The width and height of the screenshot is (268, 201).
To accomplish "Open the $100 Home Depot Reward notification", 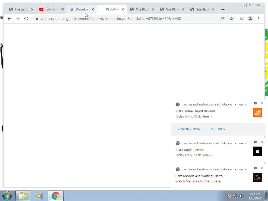I will 195,111.
